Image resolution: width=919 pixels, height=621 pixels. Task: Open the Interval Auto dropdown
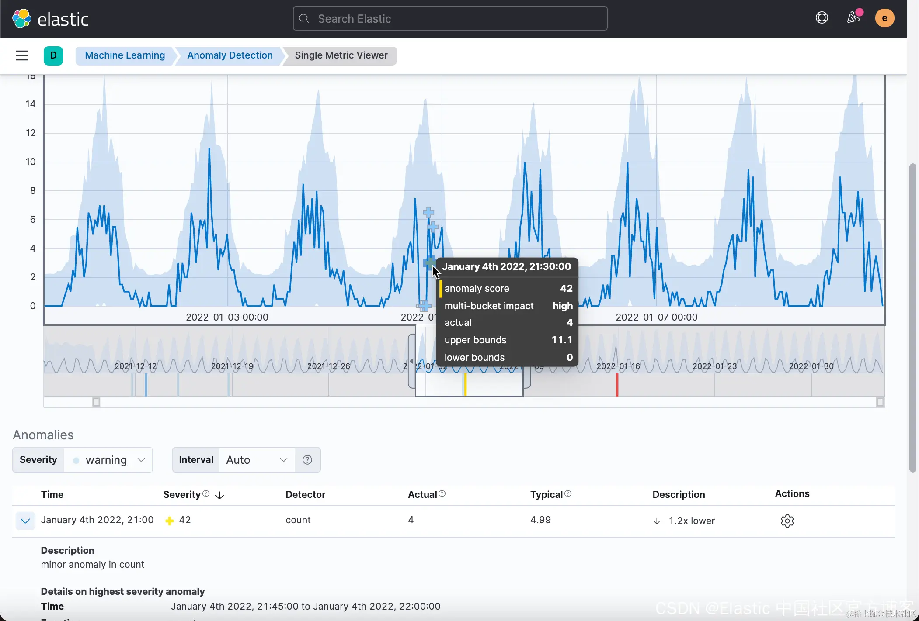(257, 460)
